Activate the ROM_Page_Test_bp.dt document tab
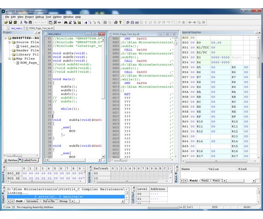The width and height of the screenshot is (263, 219). [39, 28]
